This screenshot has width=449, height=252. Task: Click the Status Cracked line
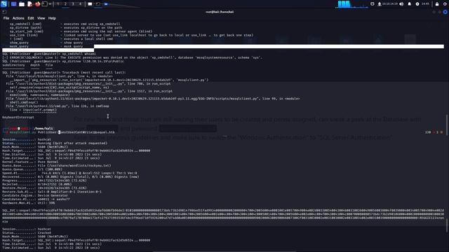[x=27, y=233]
